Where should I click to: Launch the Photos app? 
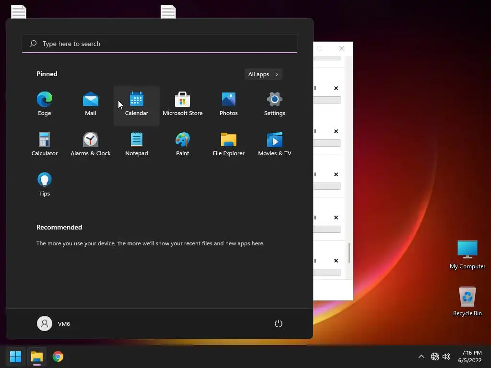(x=229, y=104)
